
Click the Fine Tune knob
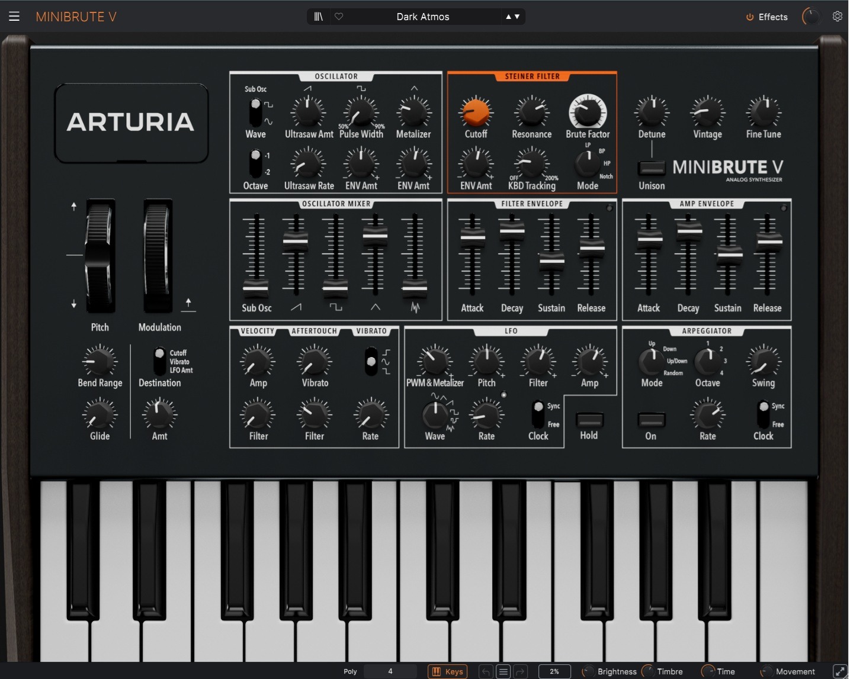pos(764,111)
